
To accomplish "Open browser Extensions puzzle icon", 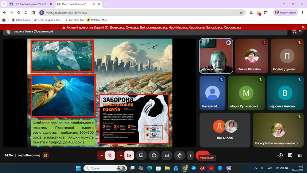I will 266,13.
